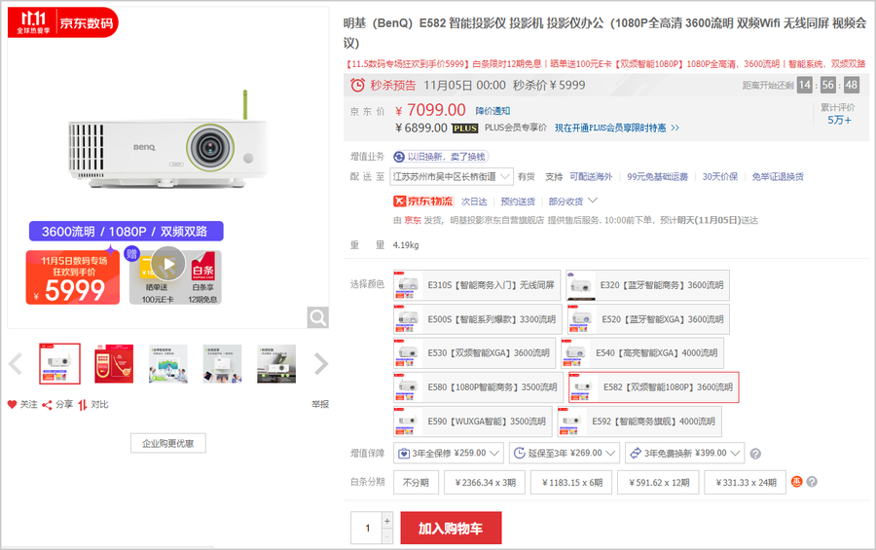Screen dimensions: 876x550
Task: Open the delivery address dropdown 江苏苏州市
Action: 452,176
